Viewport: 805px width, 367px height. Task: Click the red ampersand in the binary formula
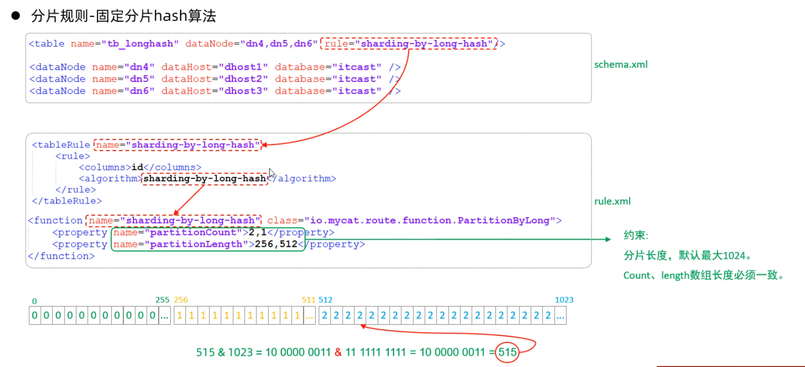coord(338,352)
